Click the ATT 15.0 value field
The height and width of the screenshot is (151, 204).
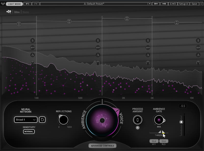(x=154, y=141)
